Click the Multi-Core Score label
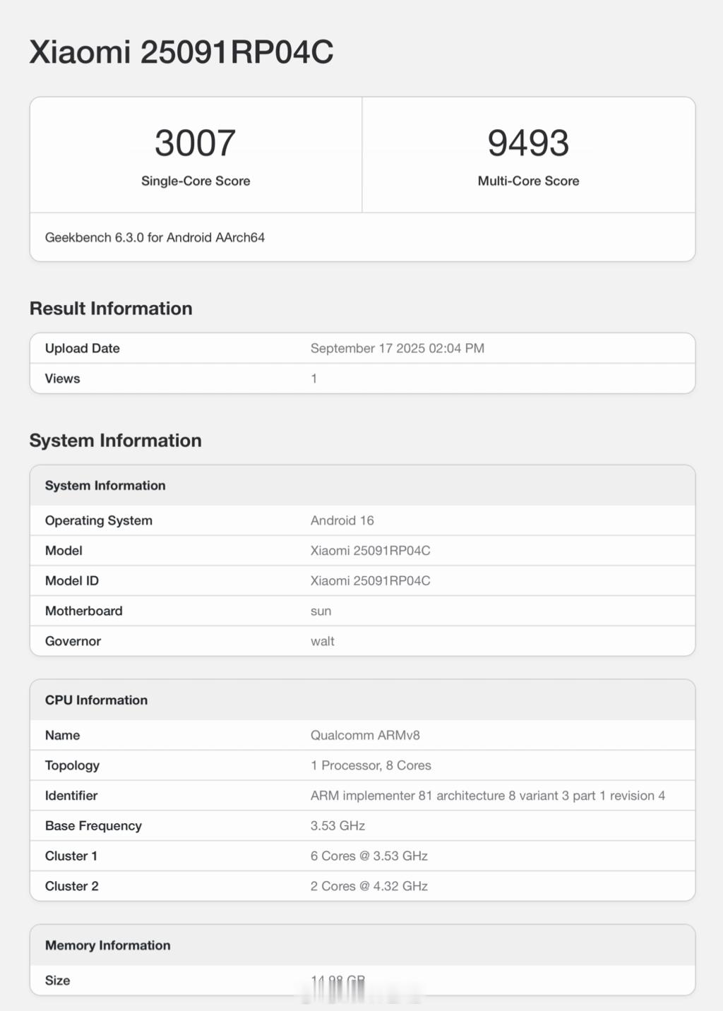This screenshot has height=1011, width=723. tap(528, 181)
